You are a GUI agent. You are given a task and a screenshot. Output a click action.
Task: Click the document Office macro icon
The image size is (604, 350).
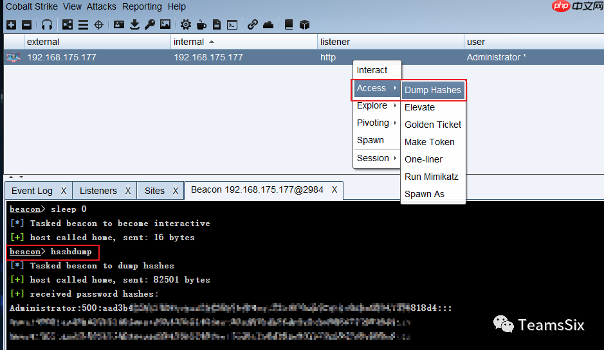pyautogui.click(x=217, y=25)
